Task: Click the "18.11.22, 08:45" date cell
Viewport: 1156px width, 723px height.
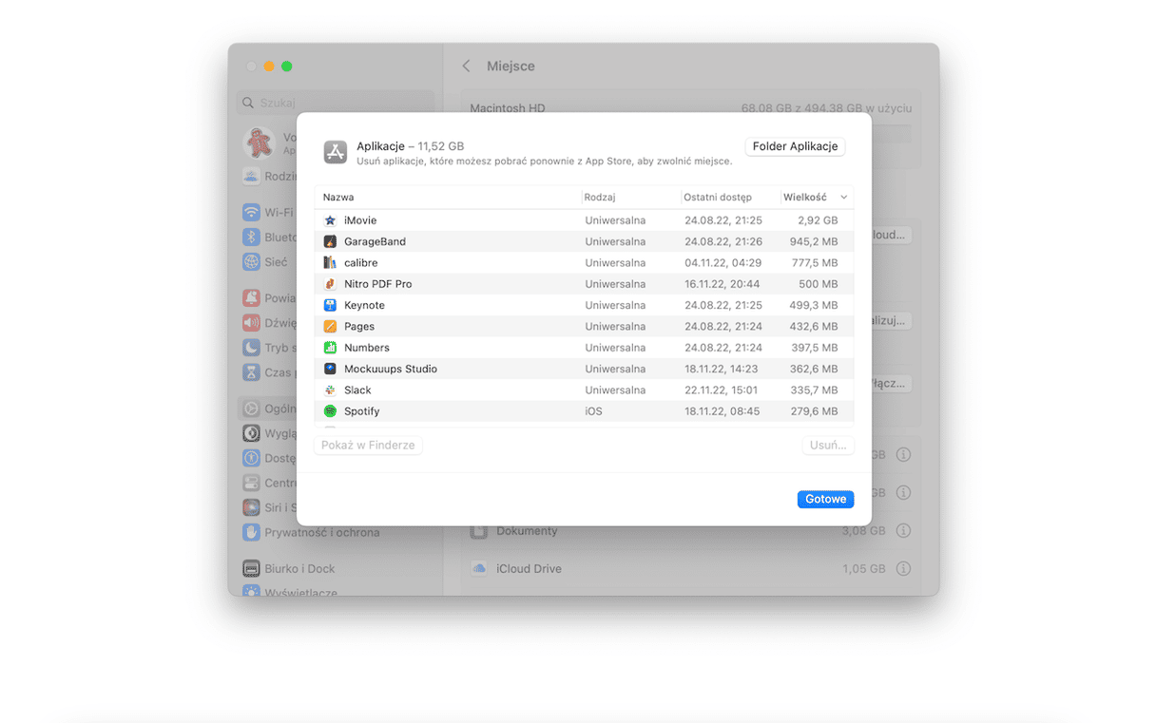Action: (723, 411)
